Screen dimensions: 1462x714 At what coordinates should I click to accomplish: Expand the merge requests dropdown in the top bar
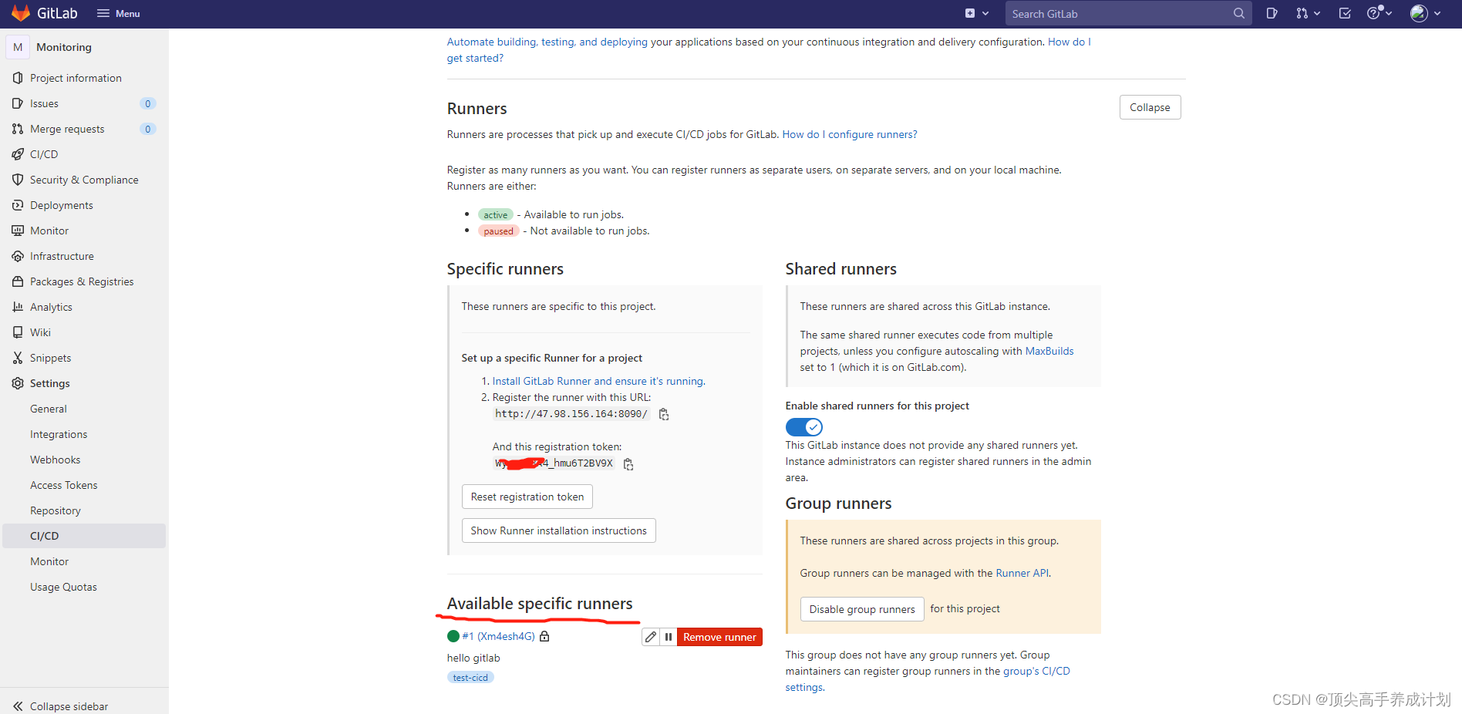pos(1308,13)
